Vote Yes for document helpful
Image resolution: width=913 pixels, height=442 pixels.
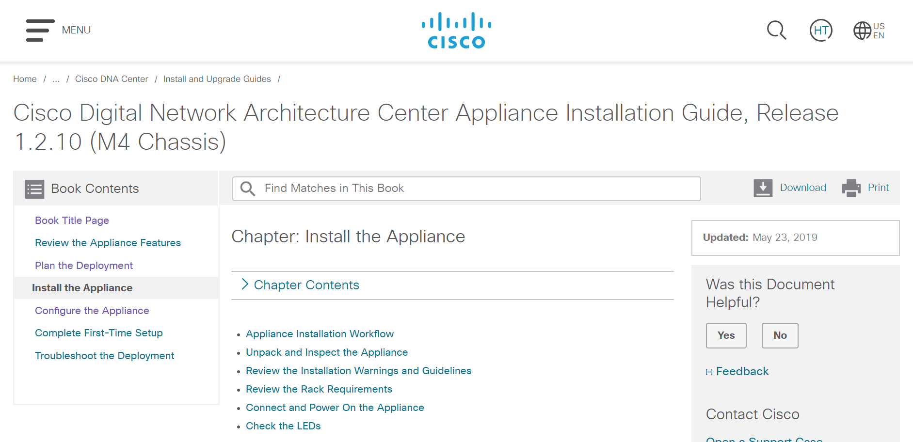tap(726, 335)
